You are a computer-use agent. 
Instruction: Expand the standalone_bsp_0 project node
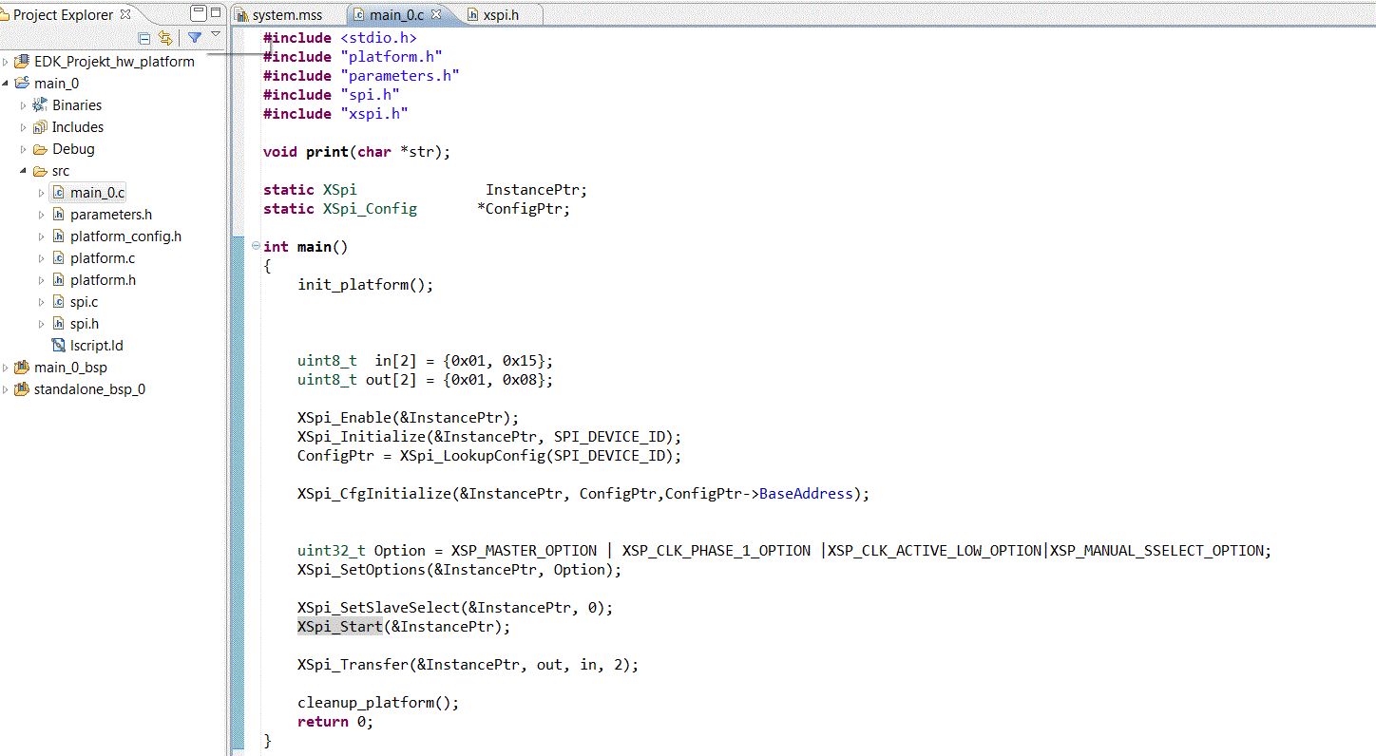pyautogui.click(x=6, y=389)
